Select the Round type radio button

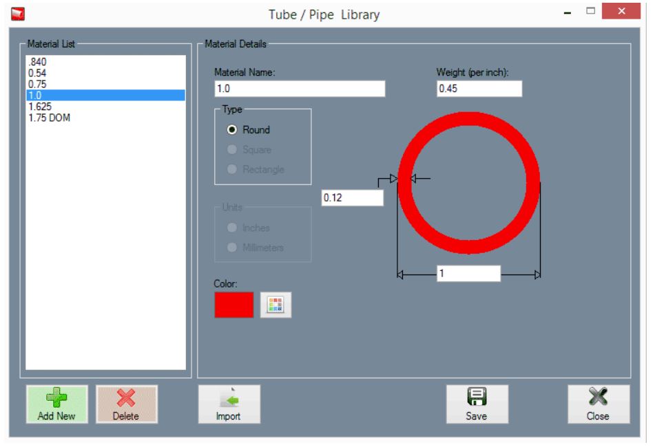[x=232, y=130]
